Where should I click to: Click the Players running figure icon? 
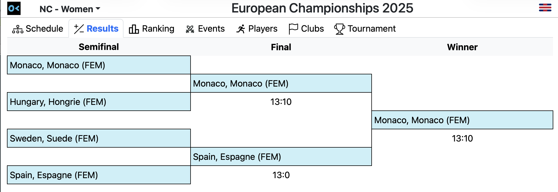(241, 29)
